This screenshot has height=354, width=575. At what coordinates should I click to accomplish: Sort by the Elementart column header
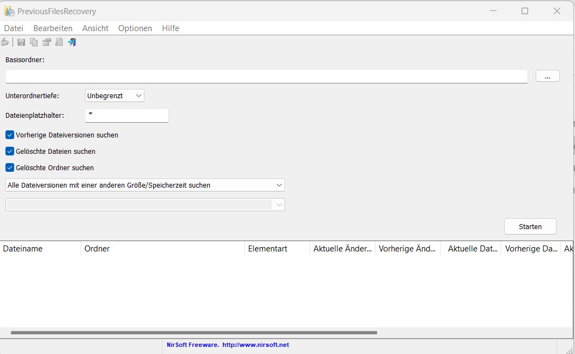277,249
